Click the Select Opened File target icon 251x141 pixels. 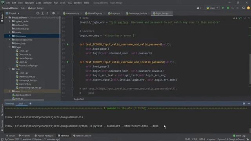pos(38,13)
